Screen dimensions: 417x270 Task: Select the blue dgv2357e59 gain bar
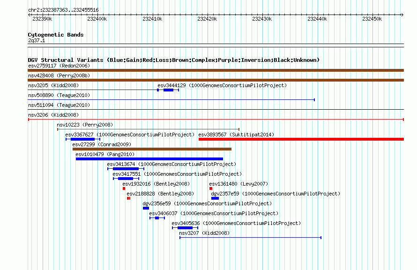(215, 198)
